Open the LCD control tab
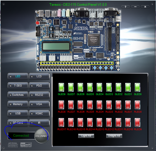Viewport: 156px width, 151px height. pyautogui.click(x=39, y=76)
